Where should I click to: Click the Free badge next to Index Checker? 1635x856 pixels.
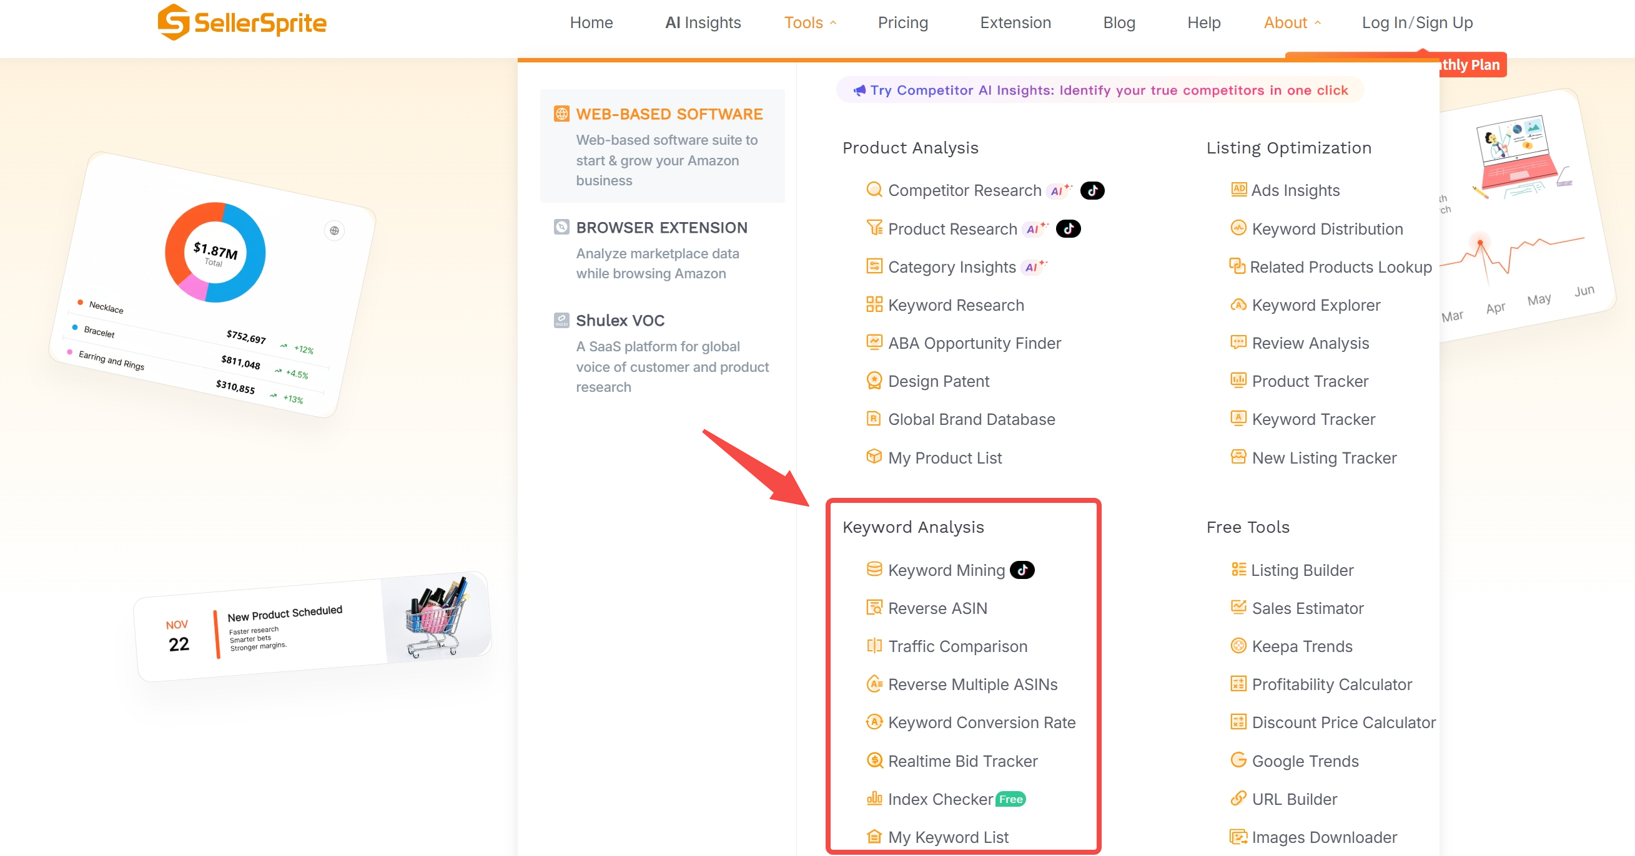(x=1010, y=799)
